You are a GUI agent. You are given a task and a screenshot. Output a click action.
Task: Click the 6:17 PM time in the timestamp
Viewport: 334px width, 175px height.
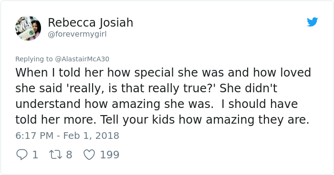click(34, 136)
